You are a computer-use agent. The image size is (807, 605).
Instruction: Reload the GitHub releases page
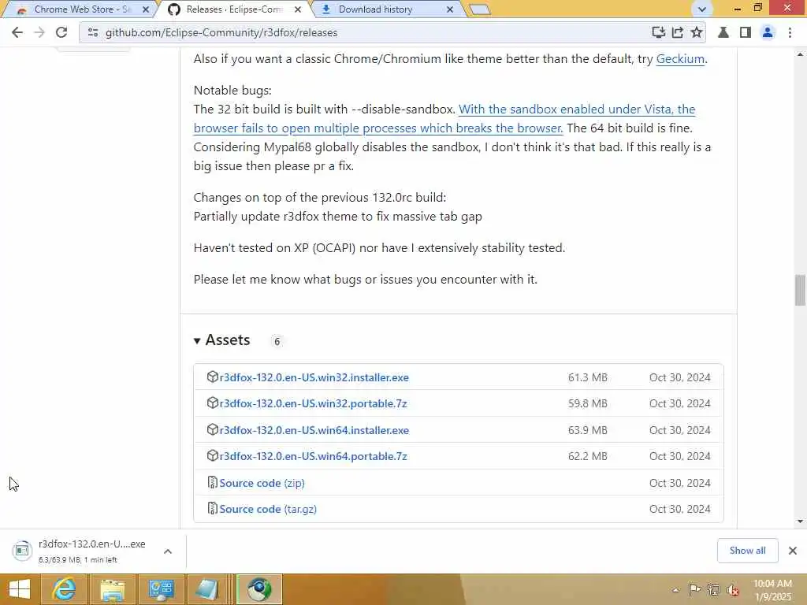pos(61,32)
